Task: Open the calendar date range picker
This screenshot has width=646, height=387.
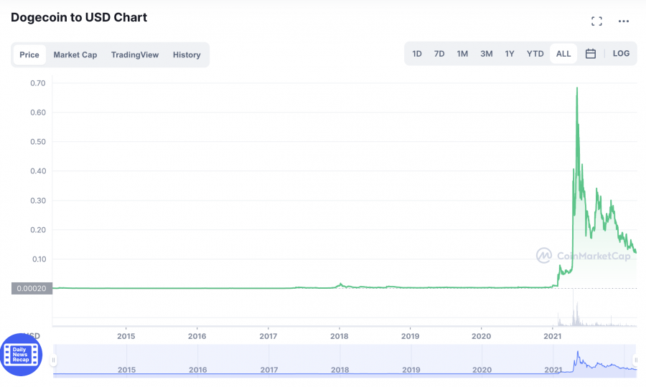Action: tap(591, 54)
